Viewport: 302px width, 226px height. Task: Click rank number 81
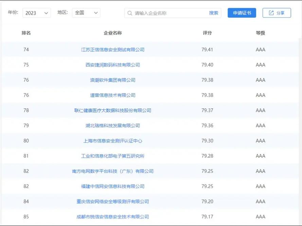coord(26,156)
